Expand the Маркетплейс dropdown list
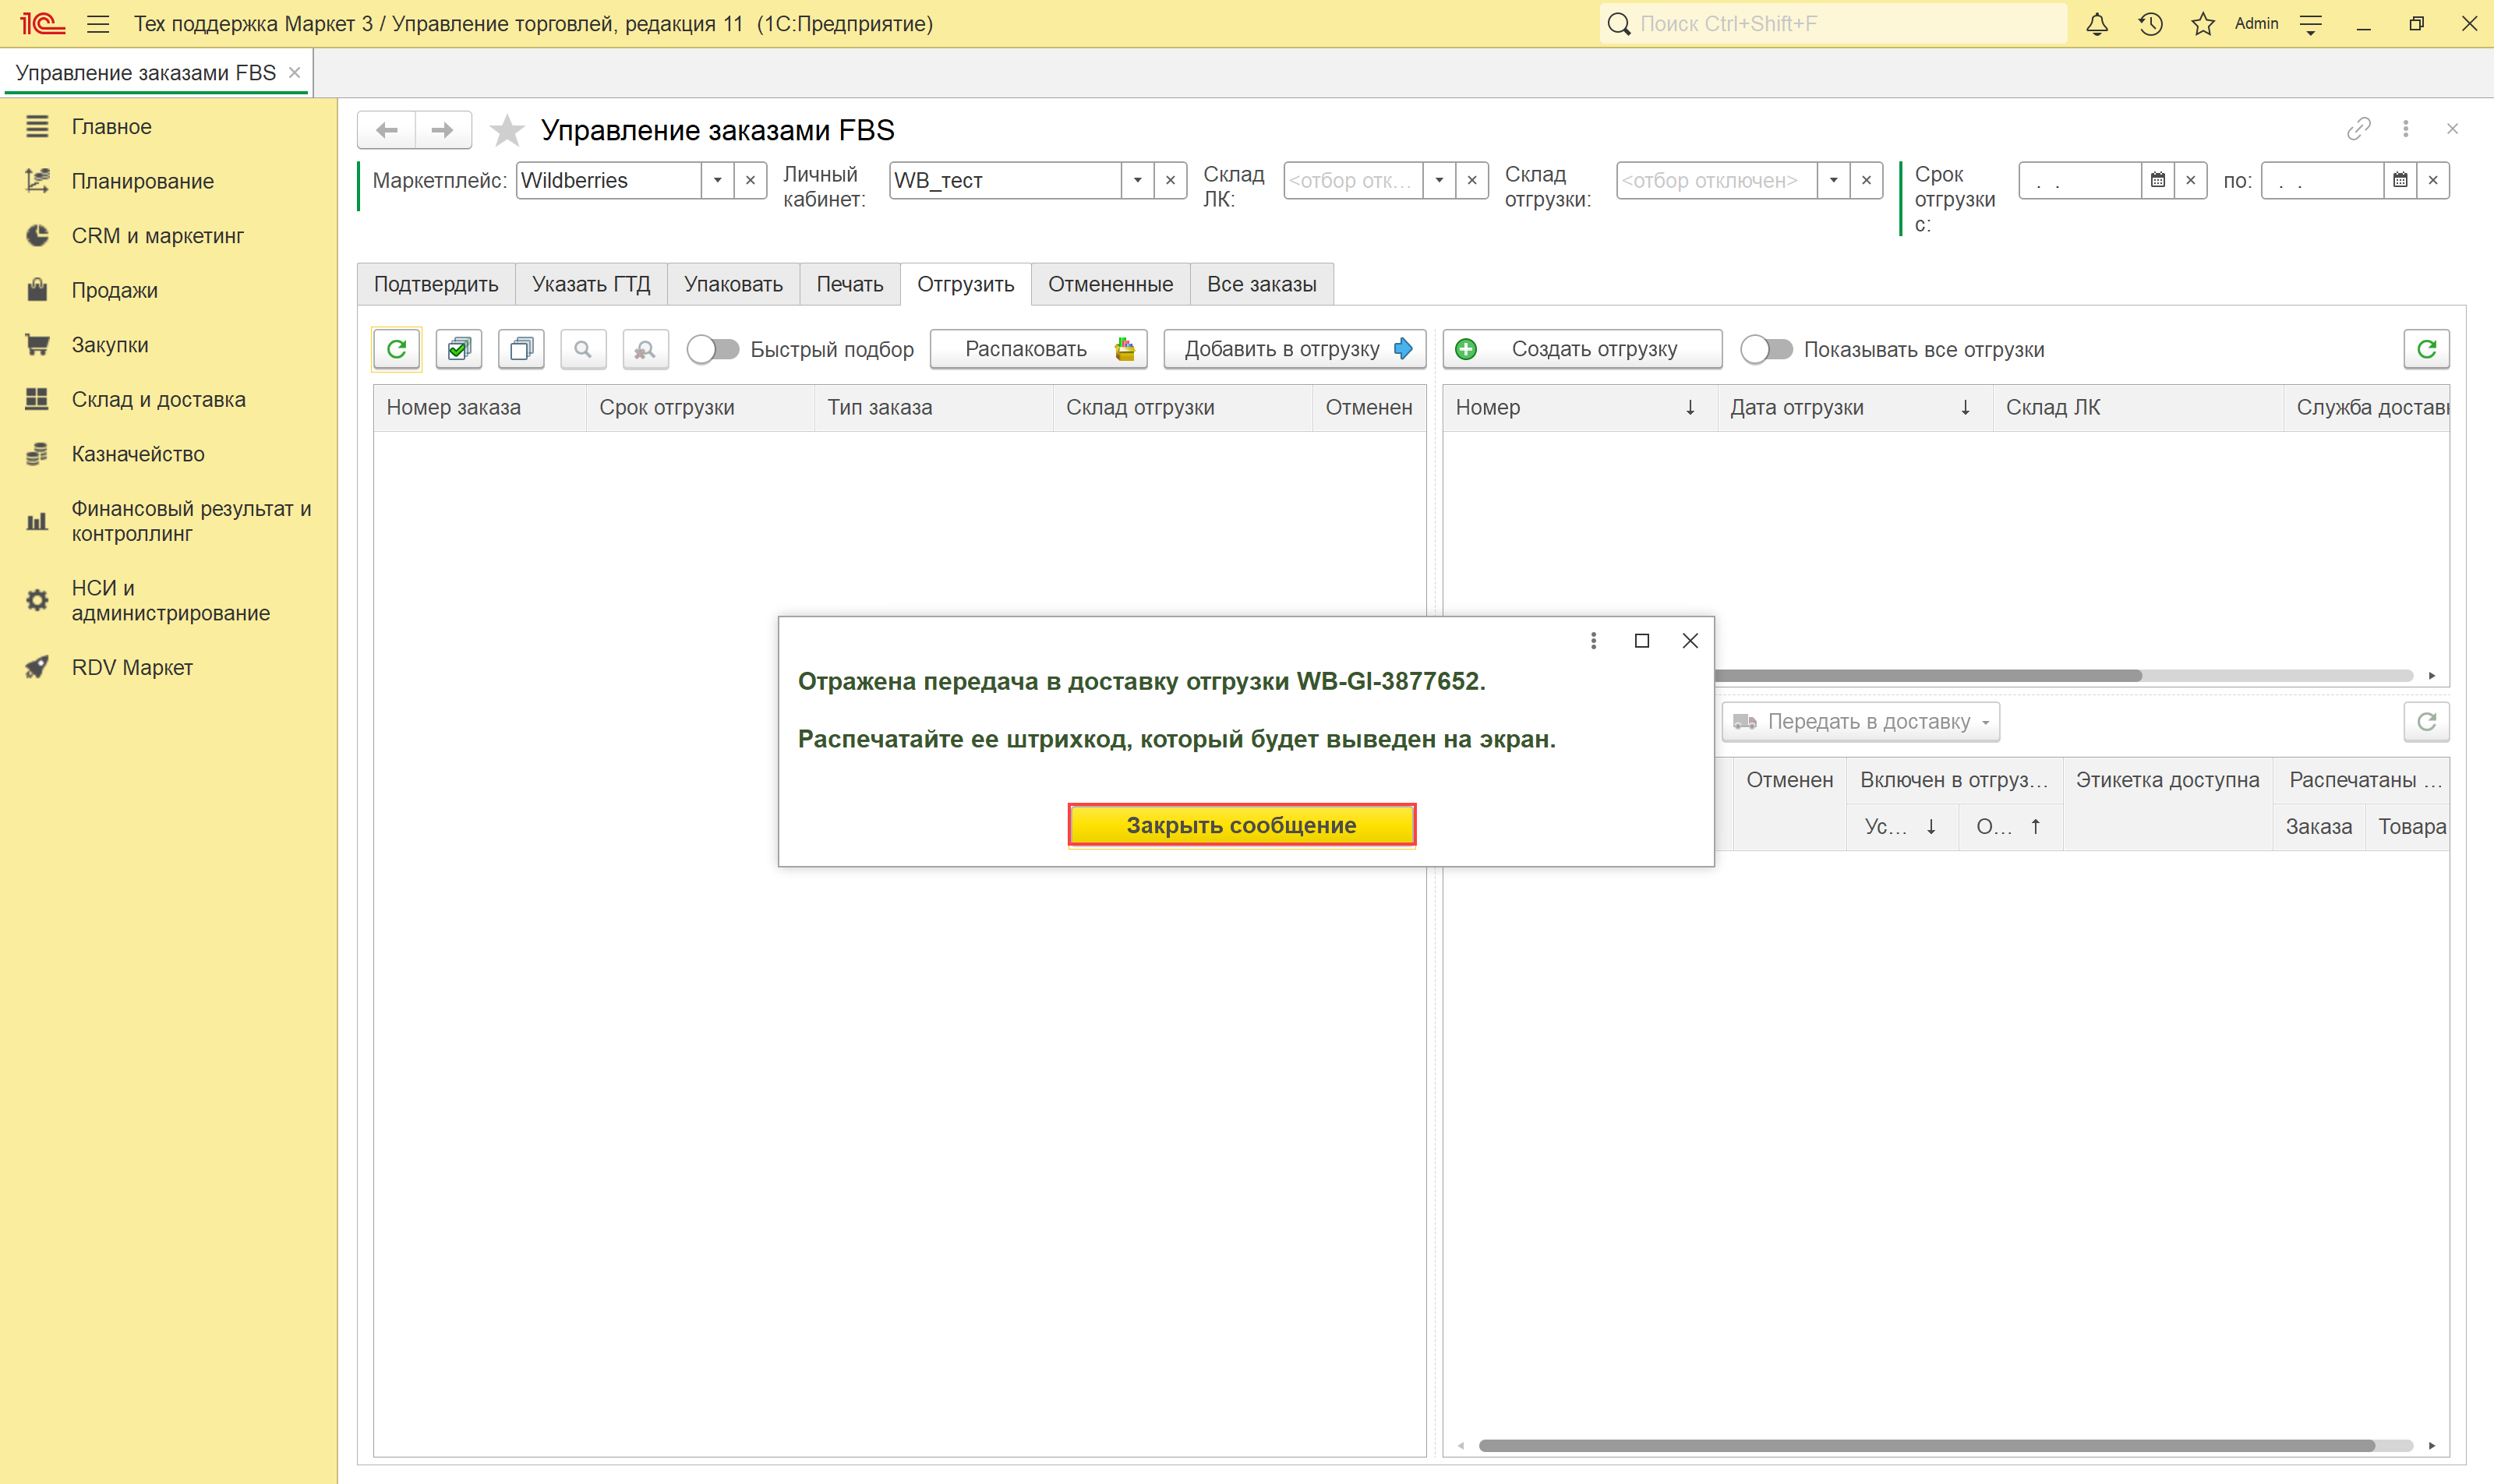This screenshot has width=2494, height=1484. 717,181
